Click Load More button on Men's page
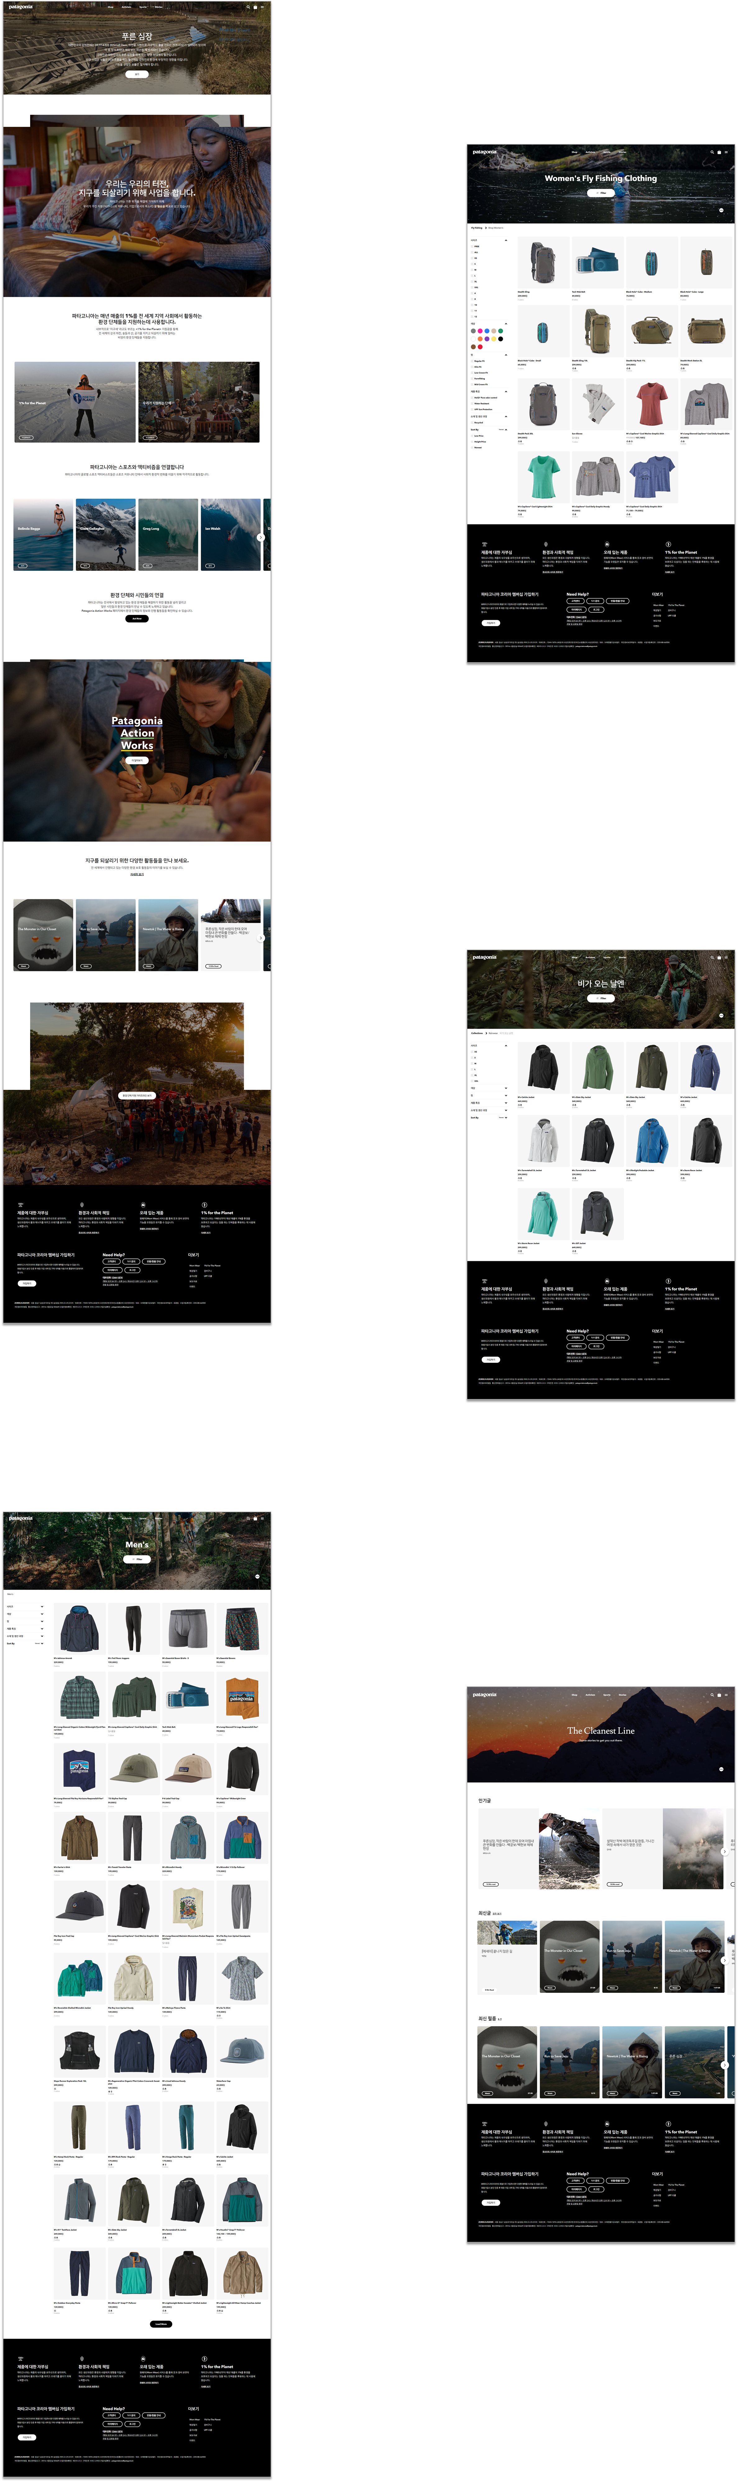The width and height of the screenshot is (738, 2482). [x=162, y=2324]
